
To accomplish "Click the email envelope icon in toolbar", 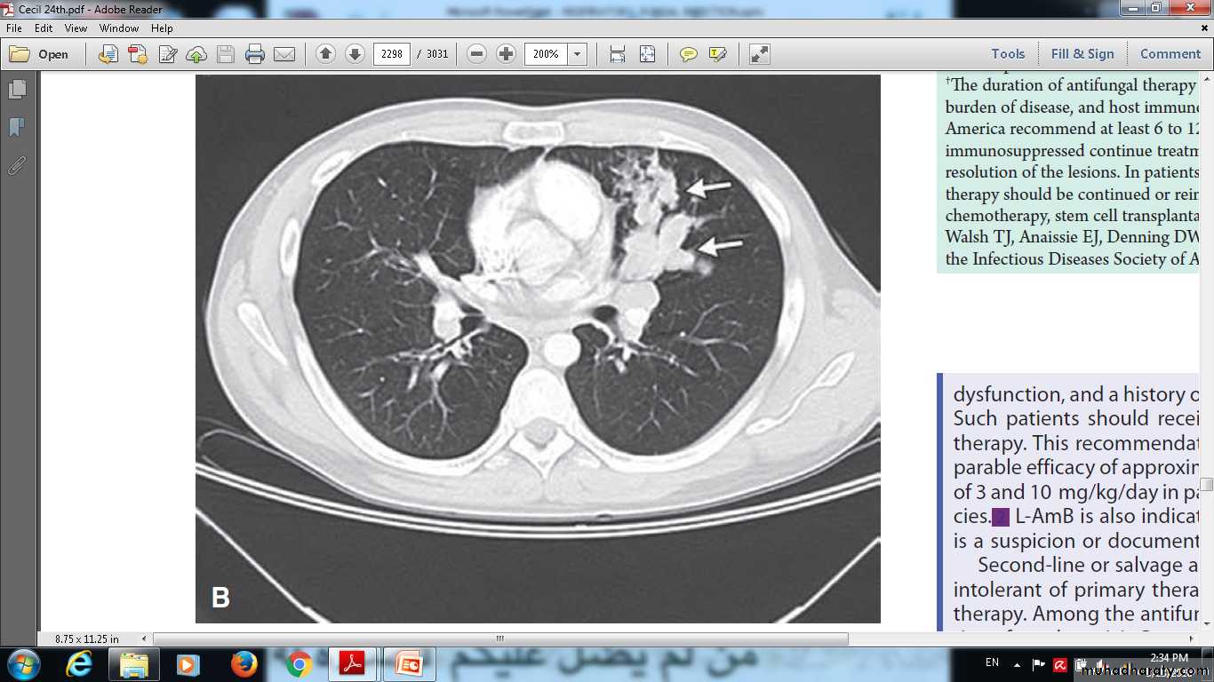I will [x=284, y=54].
